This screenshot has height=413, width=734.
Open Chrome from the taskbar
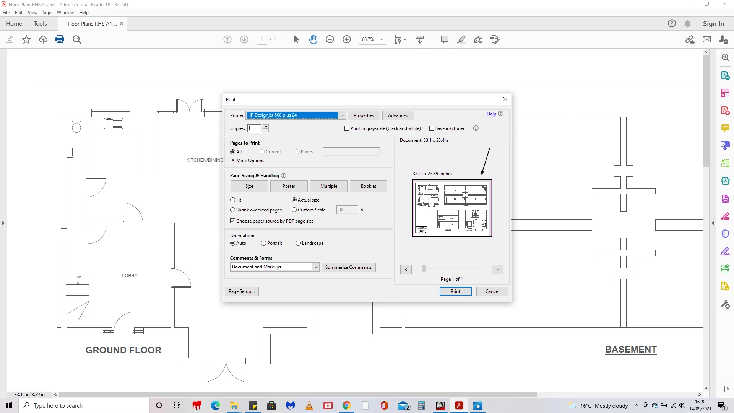pos(346,406)
